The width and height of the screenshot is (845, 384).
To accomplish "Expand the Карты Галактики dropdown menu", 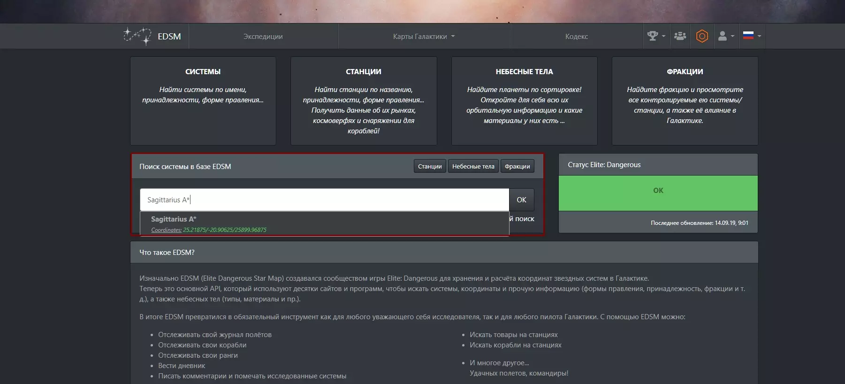I will [424, 37].
